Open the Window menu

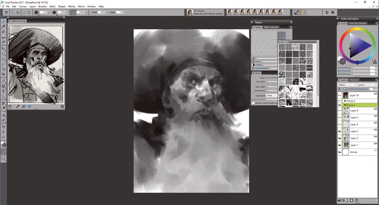pyautogui.click(x=91, y=6)
